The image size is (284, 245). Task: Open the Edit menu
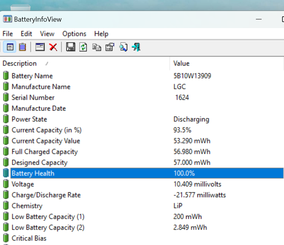[x=26, y=34]
